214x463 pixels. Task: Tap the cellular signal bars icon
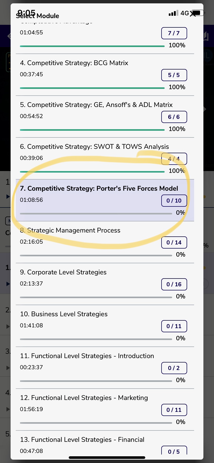[173, 13]
